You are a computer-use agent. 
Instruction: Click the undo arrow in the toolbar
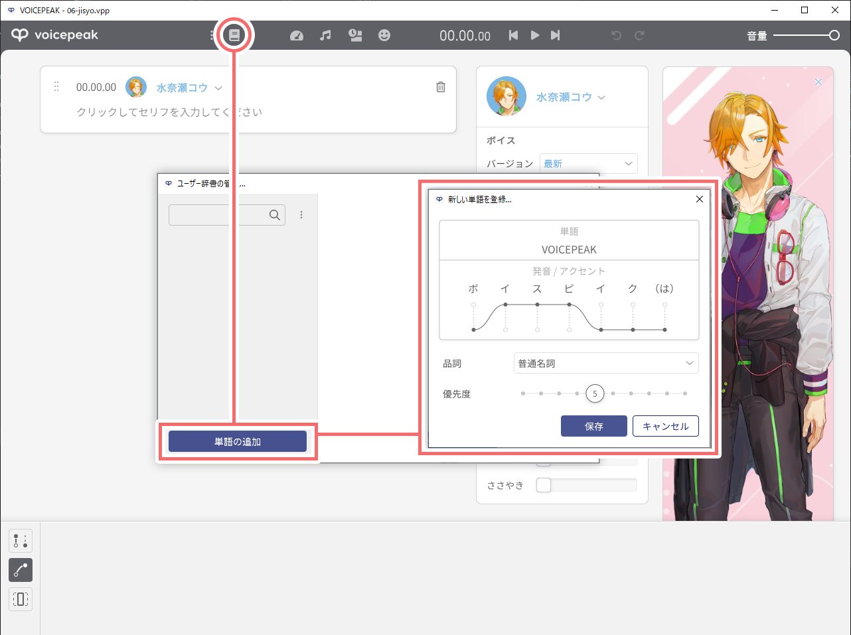(616, 35)
